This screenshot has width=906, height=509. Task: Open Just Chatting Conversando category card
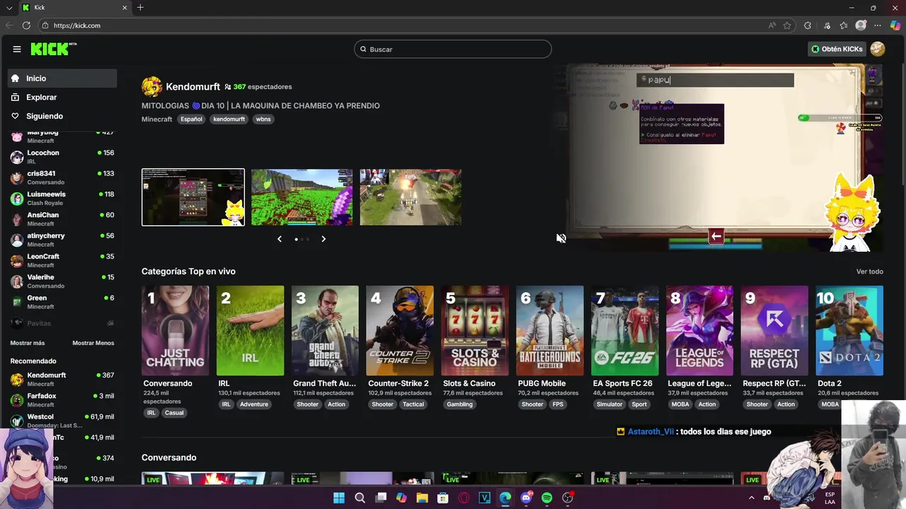176,330
